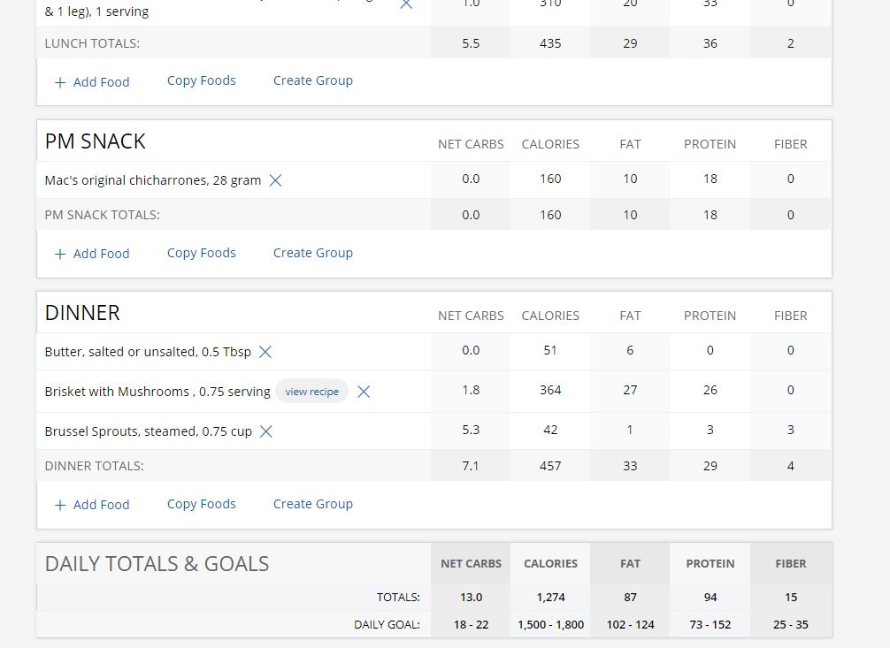This screenshot has height=648, width=890.
Task: Delete Butter, salted or unsalted item
Action: click(x=265, y=352)
